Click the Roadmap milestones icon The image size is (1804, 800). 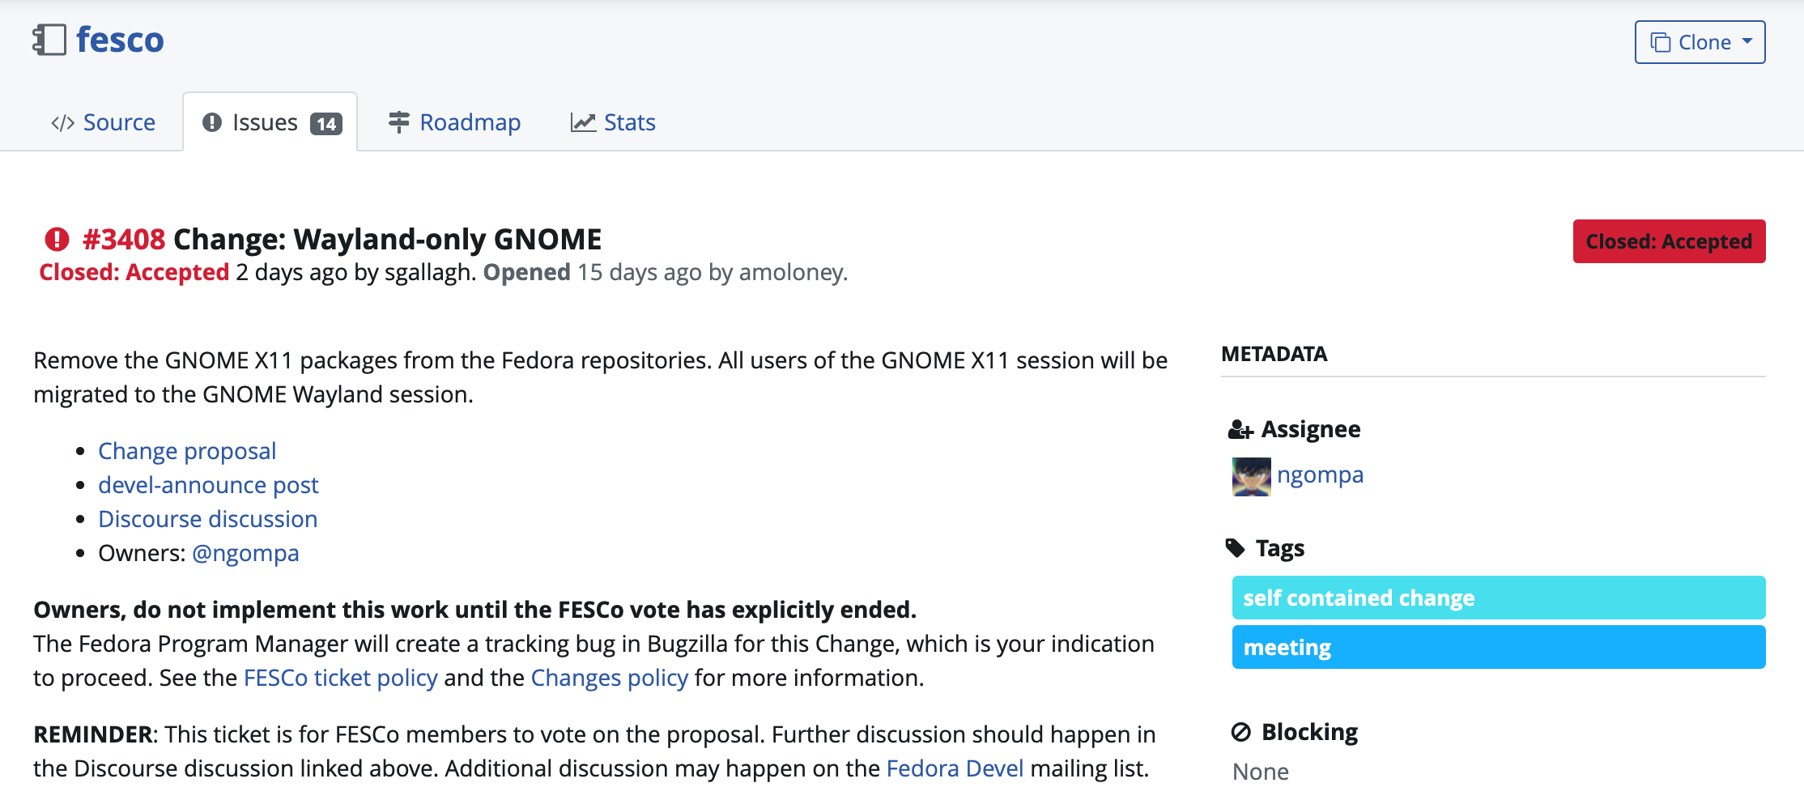point(398,121)
